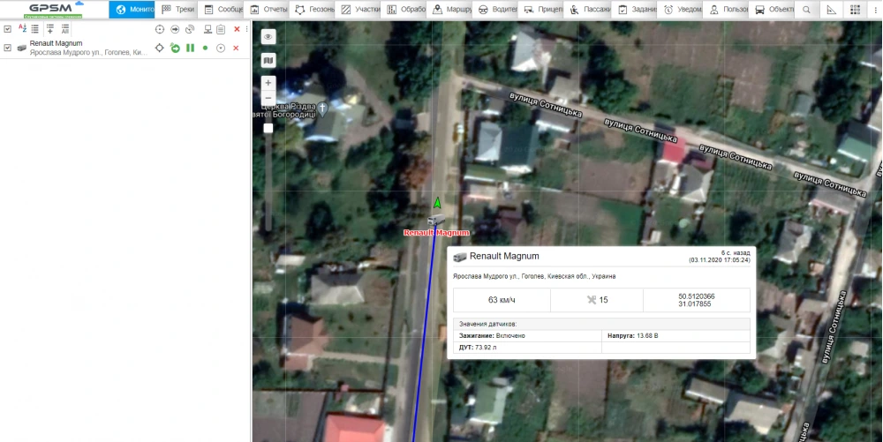Pause tracking with green pause button
This screenshot has width=883, height=442.
190,48
